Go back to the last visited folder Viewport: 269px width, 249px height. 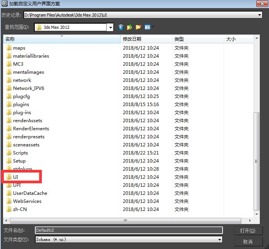pyautogui.click(x=121, y=27)
